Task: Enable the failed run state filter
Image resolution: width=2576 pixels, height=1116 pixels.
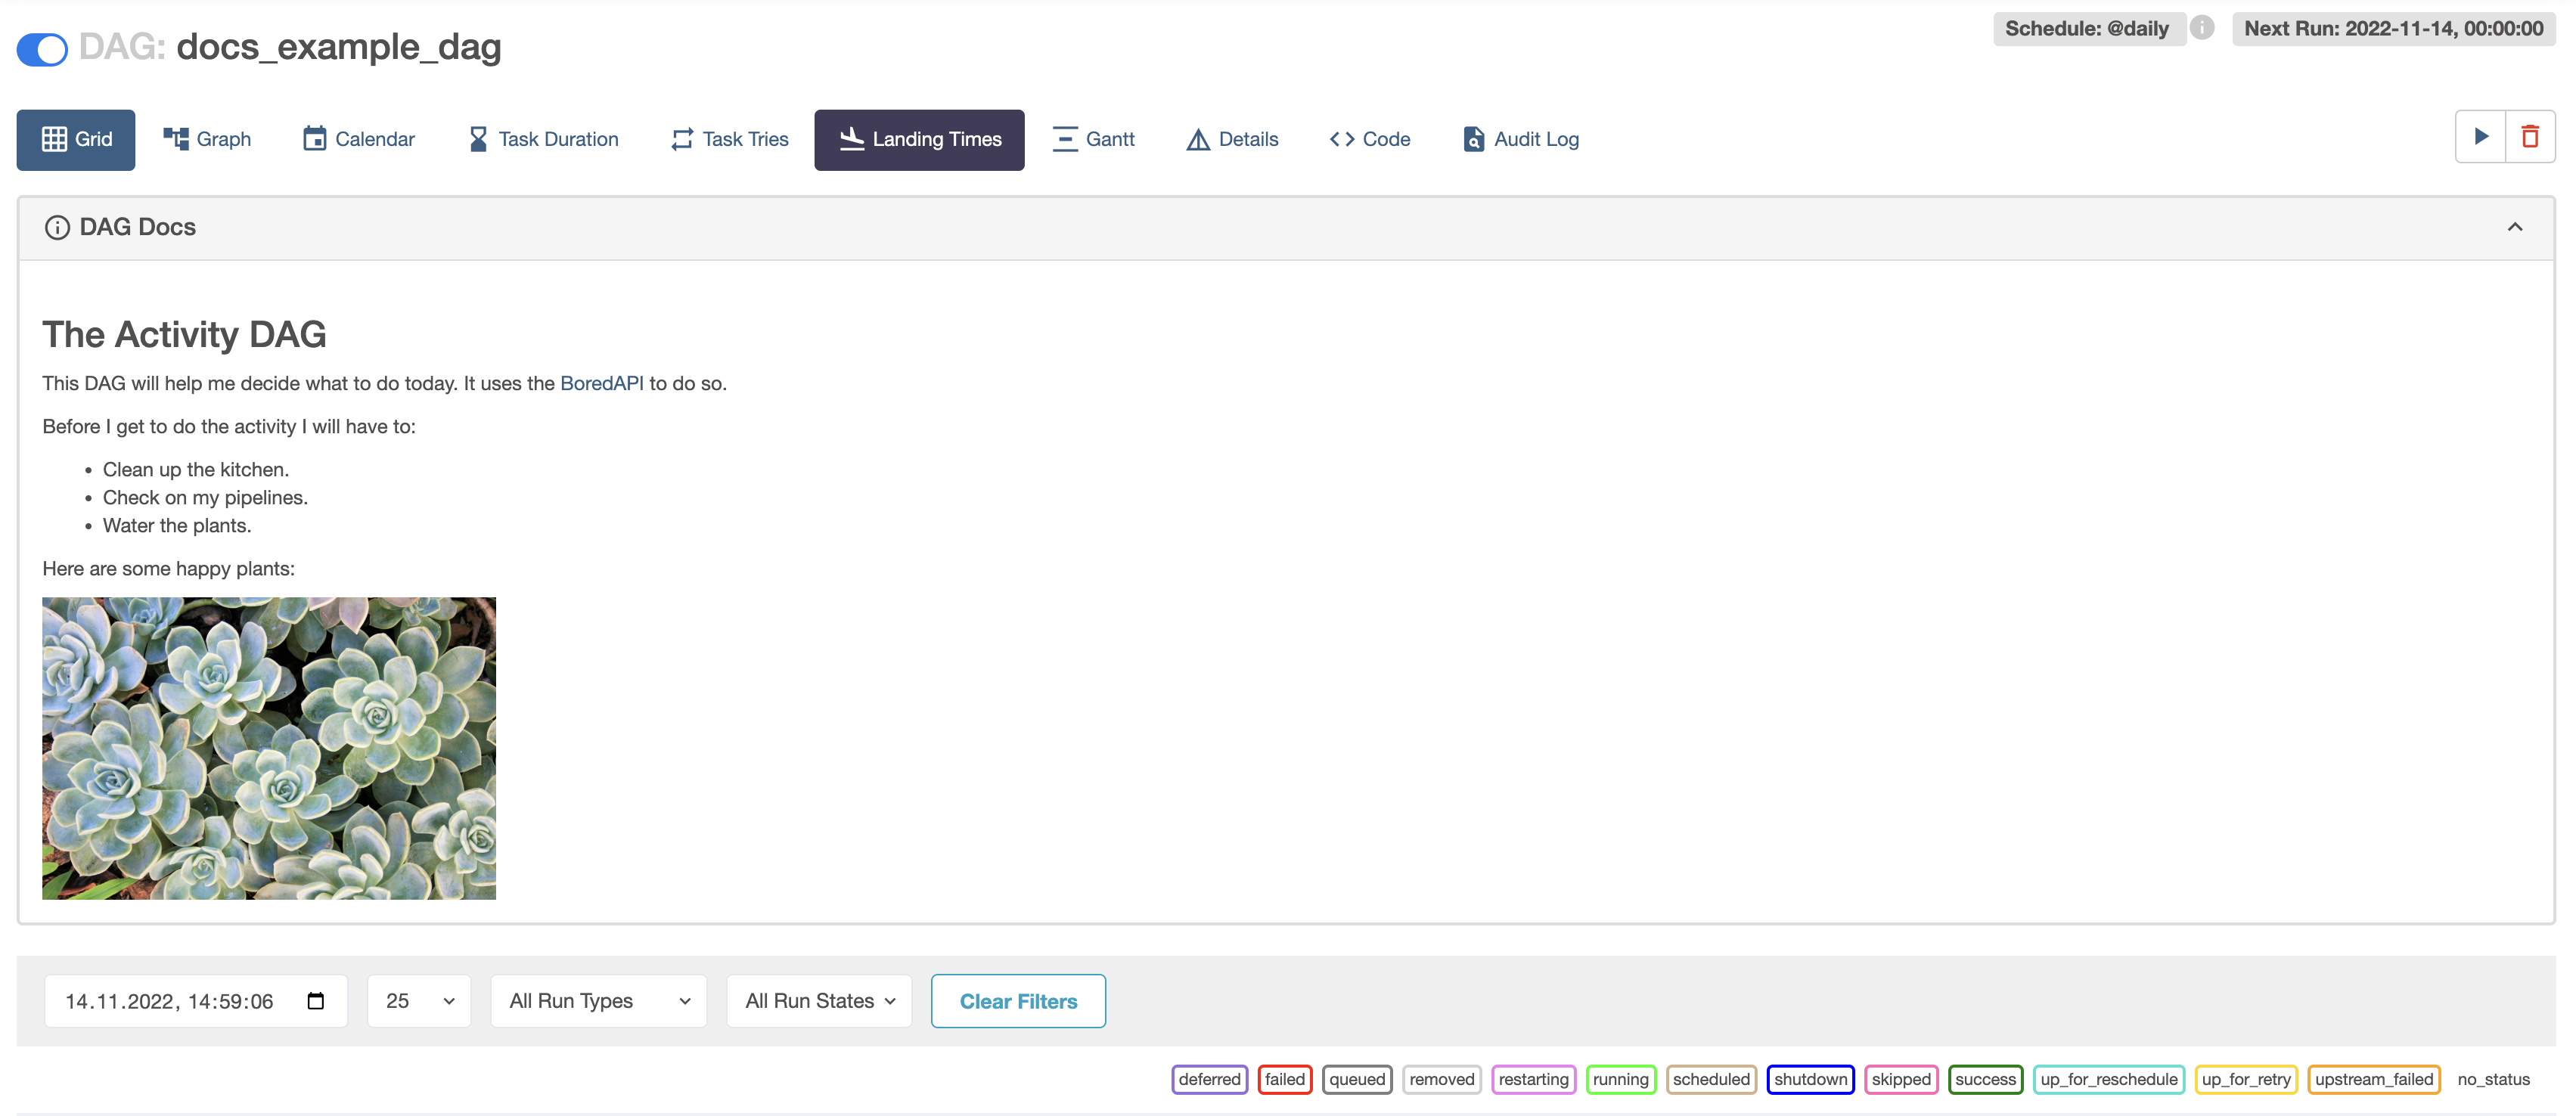Action: [x=1285, y=1080]
